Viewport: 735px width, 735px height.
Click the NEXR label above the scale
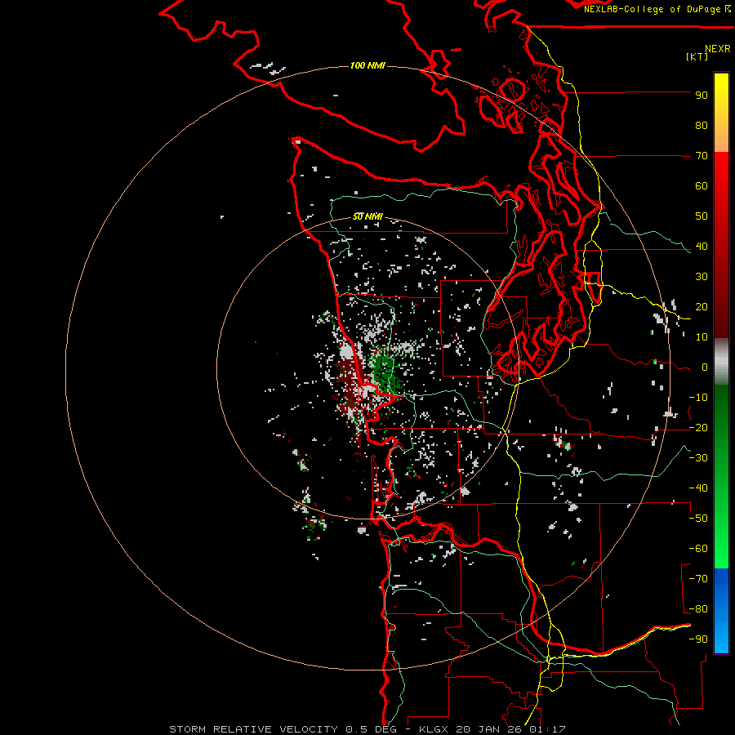click(717, 49)
